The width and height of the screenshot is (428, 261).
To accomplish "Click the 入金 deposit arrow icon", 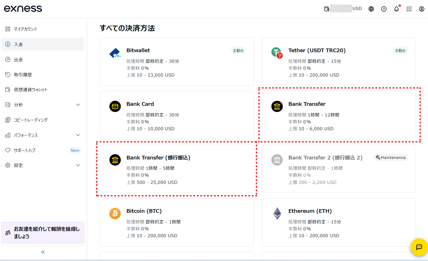I will pos(8,44).
